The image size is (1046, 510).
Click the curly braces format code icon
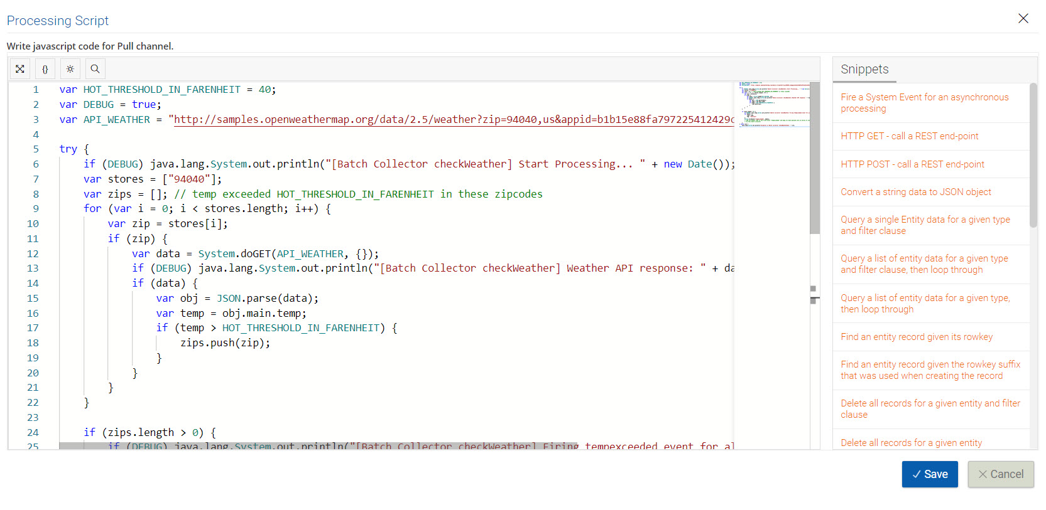[45, 69]
